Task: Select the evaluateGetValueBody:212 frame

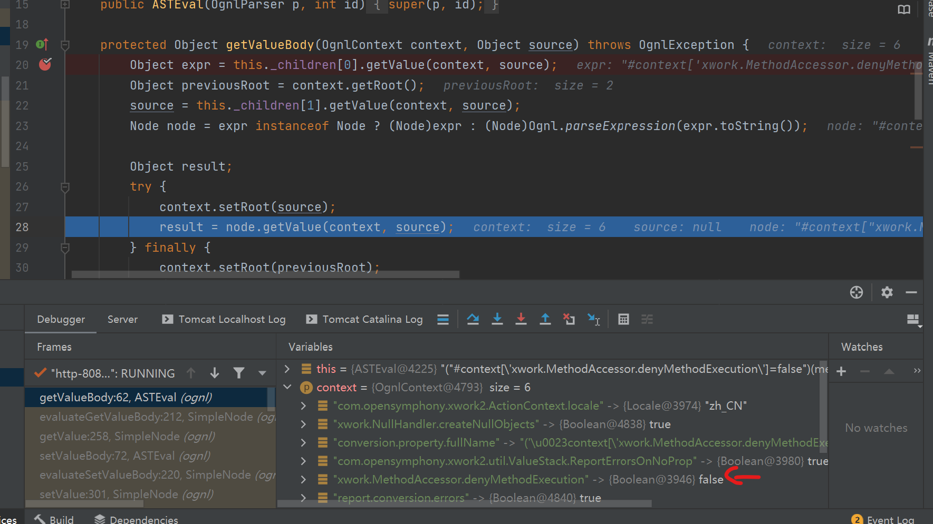Action: (x=150, y=417)
